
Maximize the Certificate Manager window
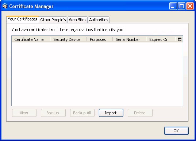[181, 6]
